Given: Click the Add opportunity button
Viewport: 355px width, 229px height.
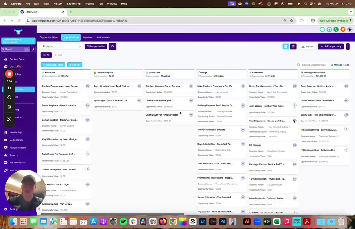Looking at the screenshot, I should click(x=331, y=46).
